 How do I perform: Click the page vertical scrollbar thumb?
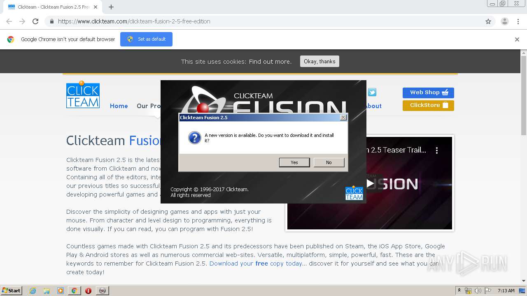click(x=523, y=95)
